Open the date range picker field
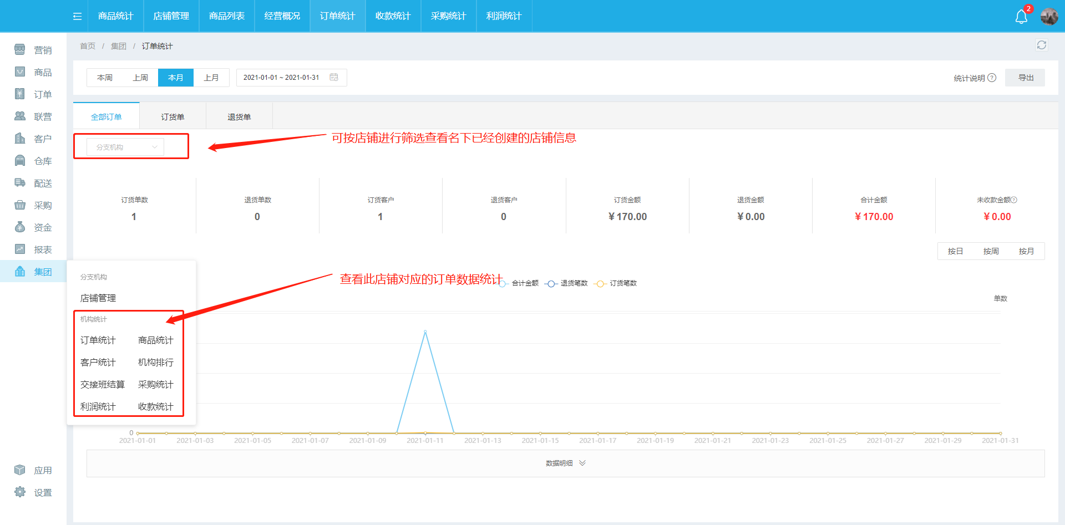1065x525 pixels. point(291,78)
